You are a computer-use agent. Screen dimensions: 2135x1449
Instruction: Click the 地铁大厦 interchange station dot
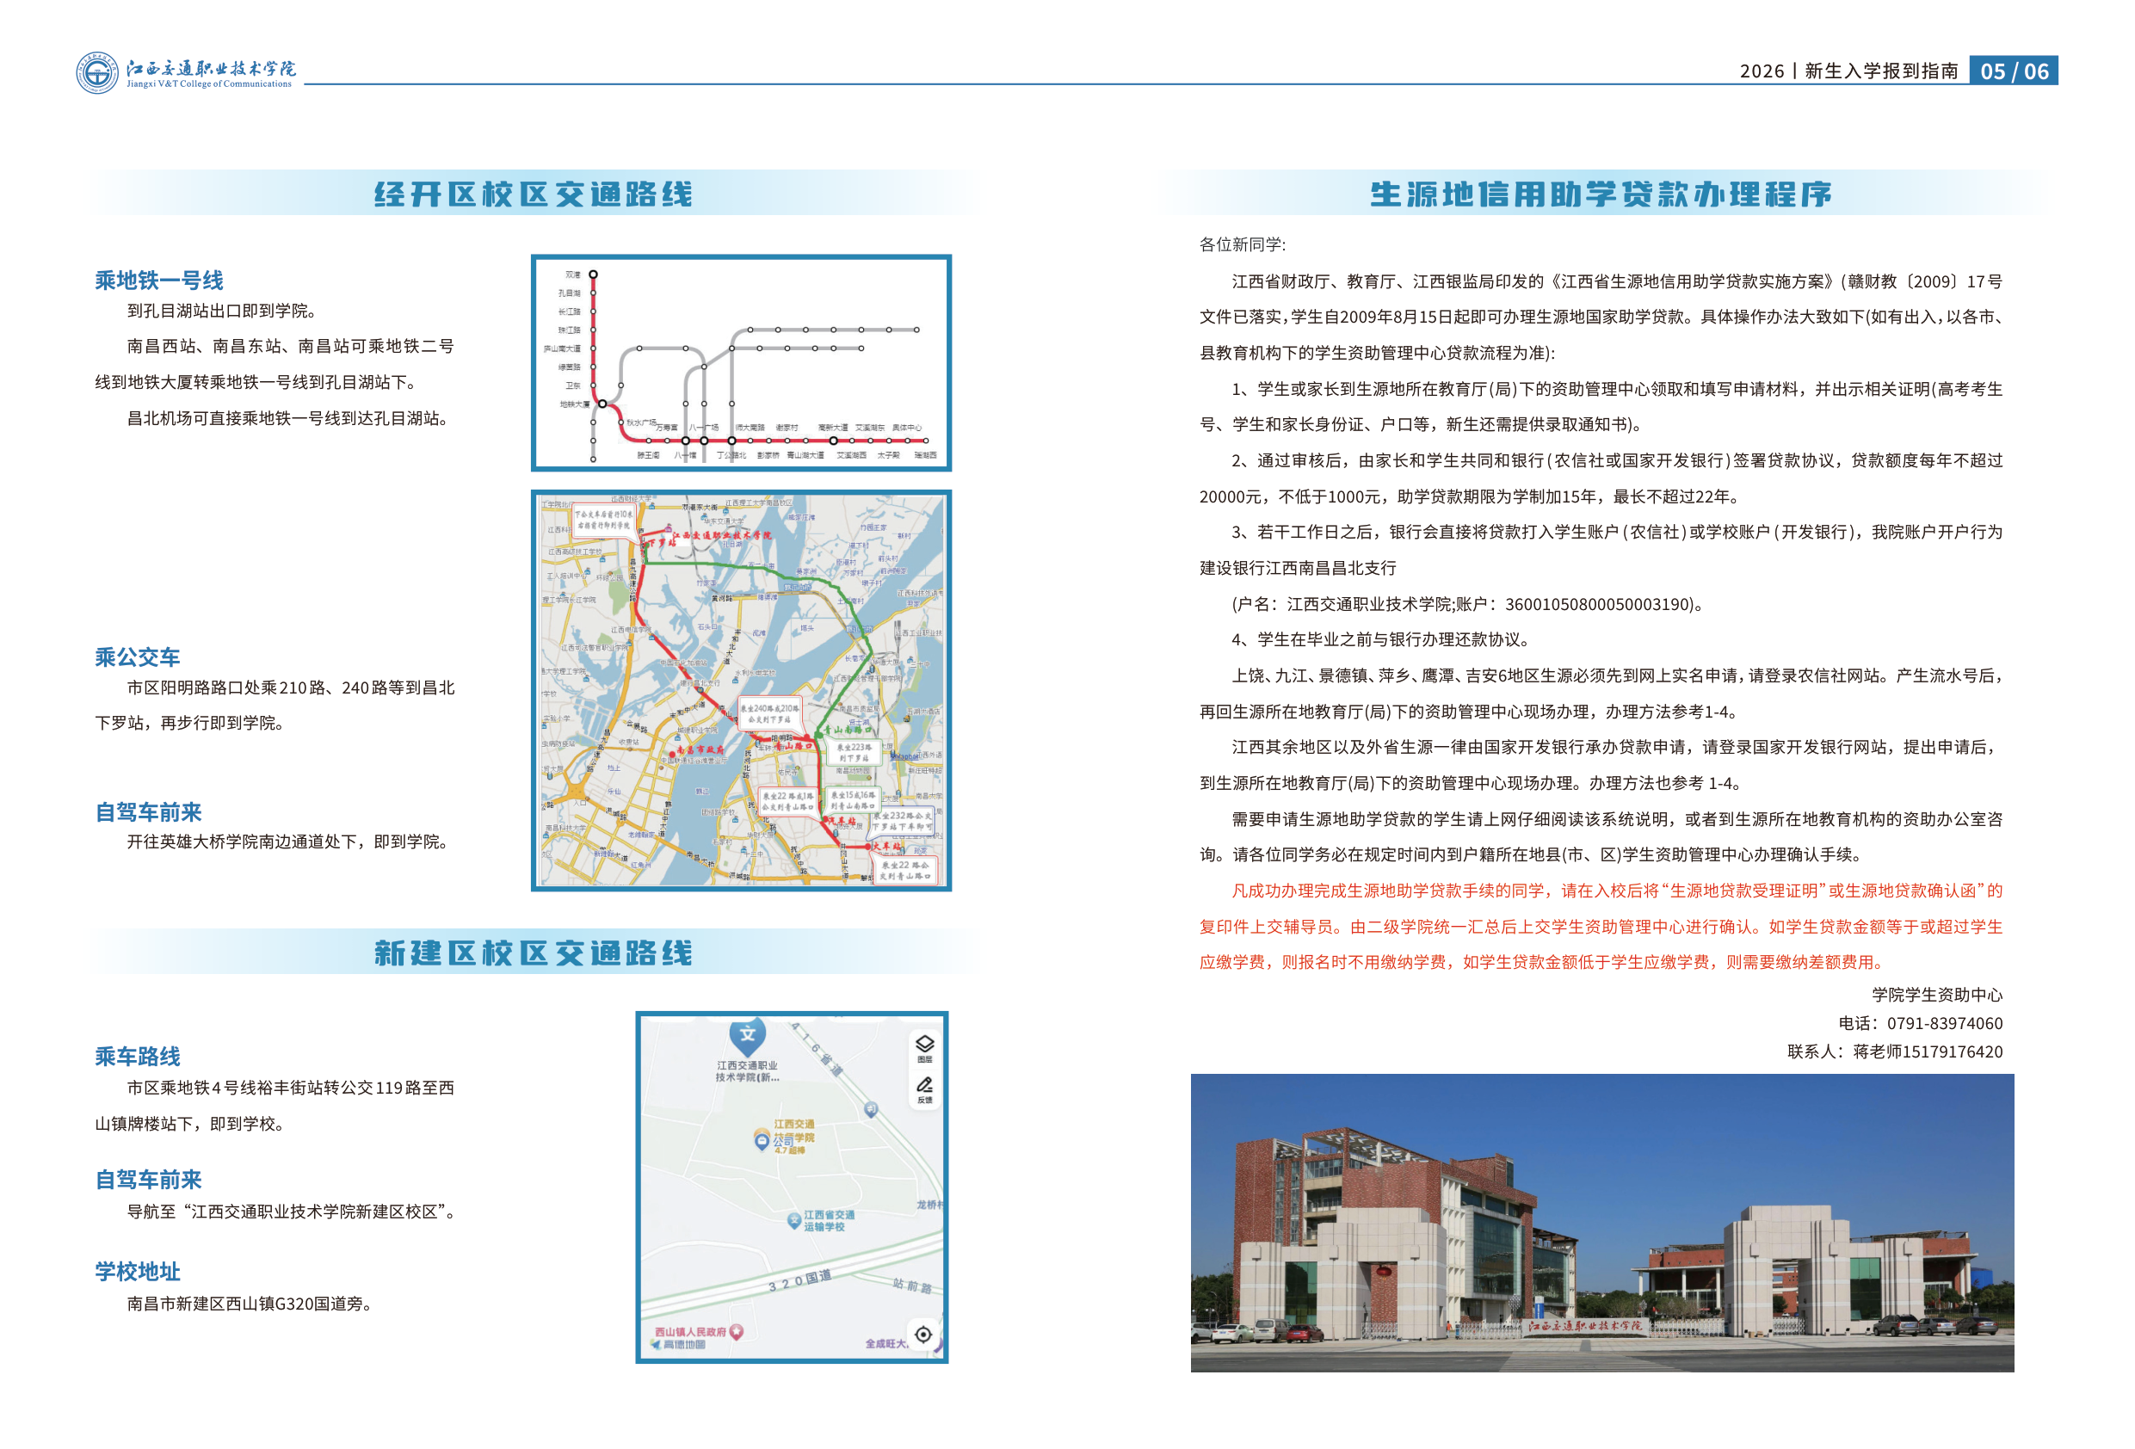602,404
